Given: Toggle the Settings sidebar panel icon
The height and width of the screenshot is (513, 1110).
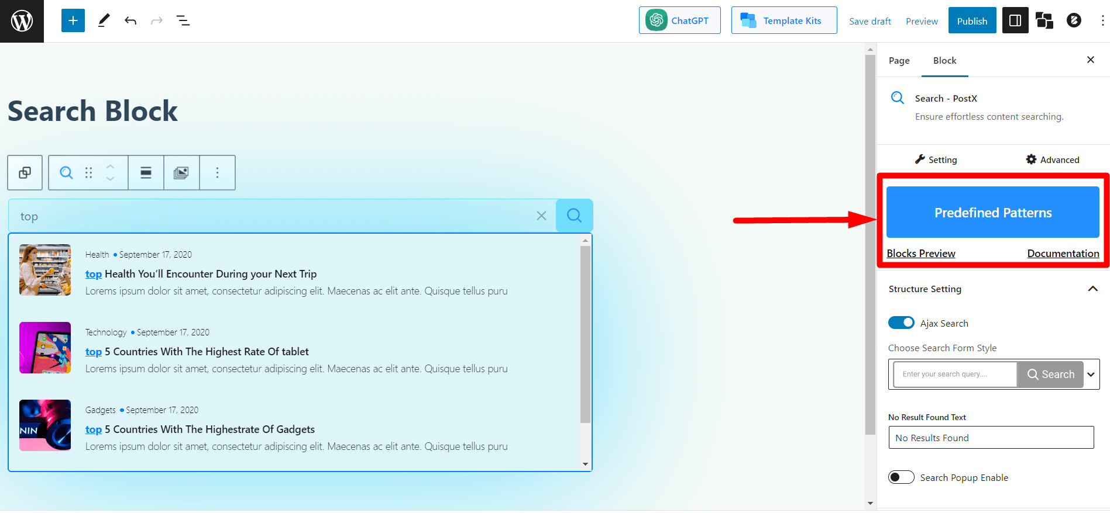Looking at the screenshot, I should (1015, 21).
